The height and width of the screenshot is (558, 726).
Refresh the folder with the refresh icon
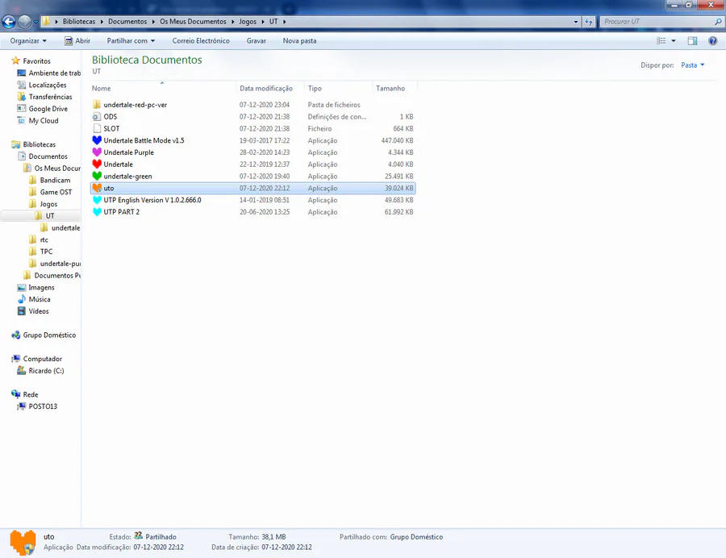(589, 21)
